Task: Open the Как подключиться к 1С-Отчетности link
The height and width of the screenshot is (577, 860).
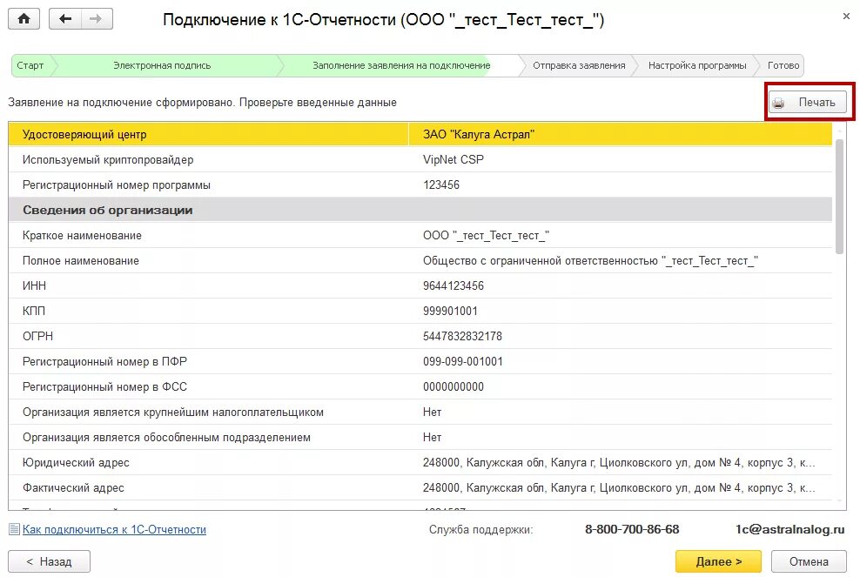Action: pos(114,529)
